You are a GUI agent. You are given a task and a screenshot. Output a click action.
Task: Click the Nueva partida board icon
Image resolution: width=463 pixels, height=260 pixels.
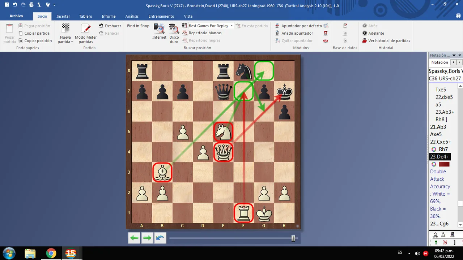coord(65,28)
